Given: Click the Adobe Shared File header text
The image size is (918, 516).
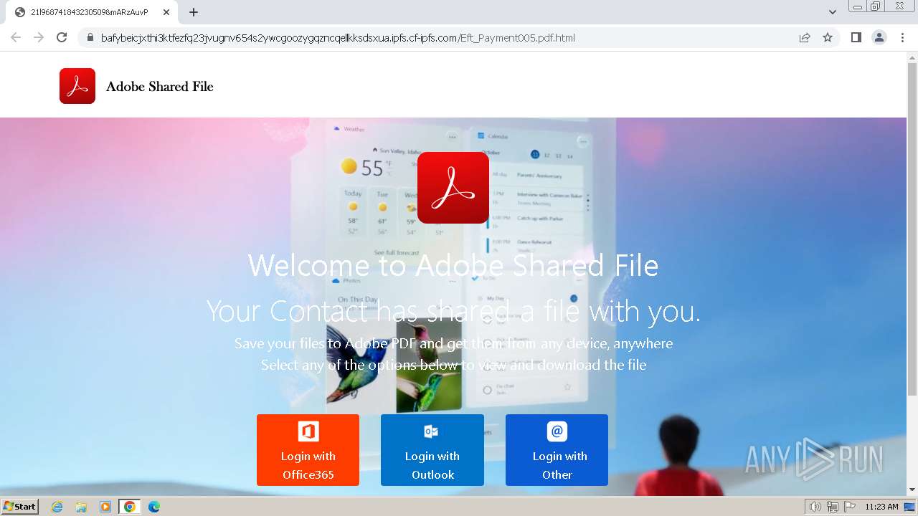Looking at the screenshot, I should [x=160, y=87].
